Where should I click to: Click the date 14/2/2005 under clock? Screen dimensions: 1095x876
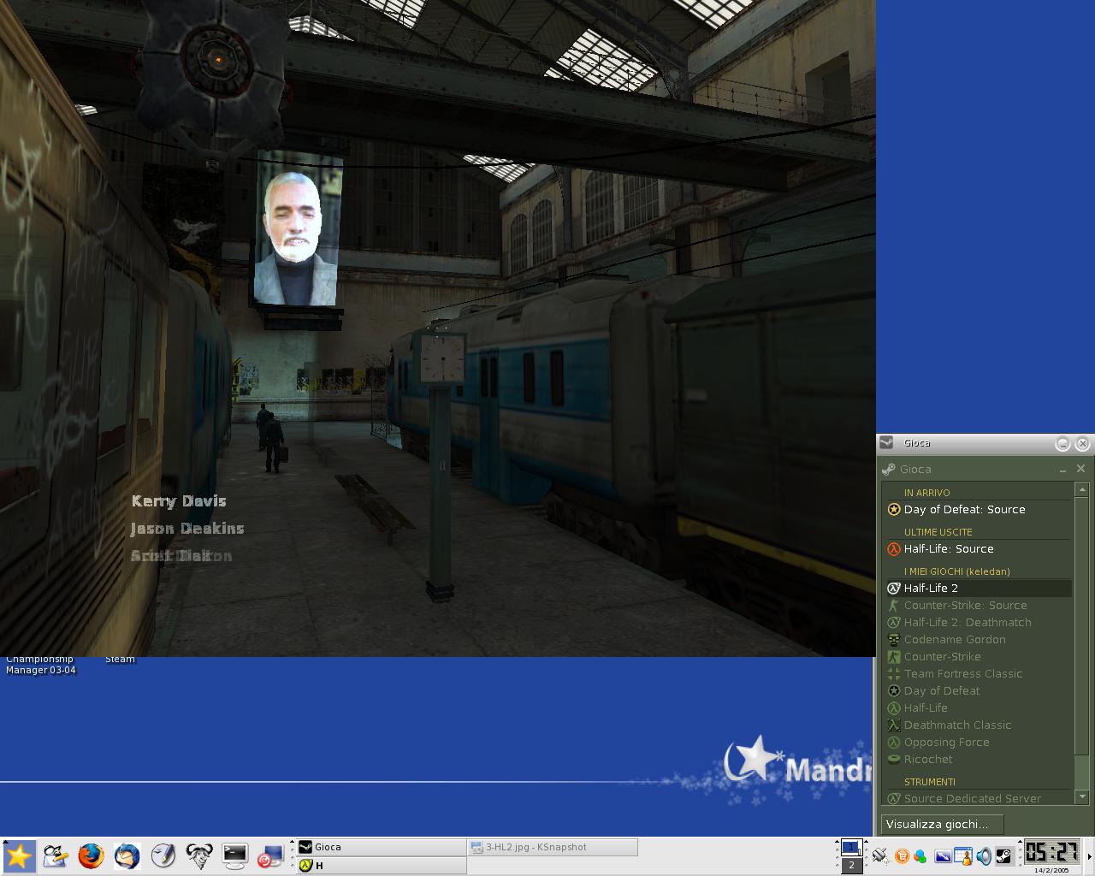click(1051, 870)
